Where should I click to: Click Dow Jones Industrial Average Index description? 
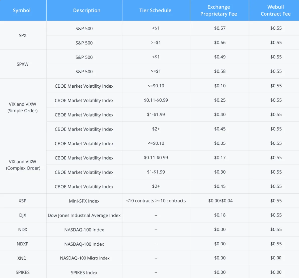click(84, 215)
